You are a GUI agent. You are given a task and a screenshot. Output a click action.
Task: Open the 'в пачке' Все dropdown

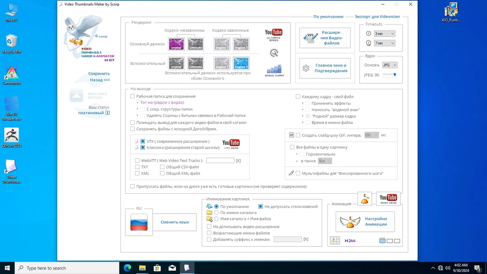pos(325,161)
